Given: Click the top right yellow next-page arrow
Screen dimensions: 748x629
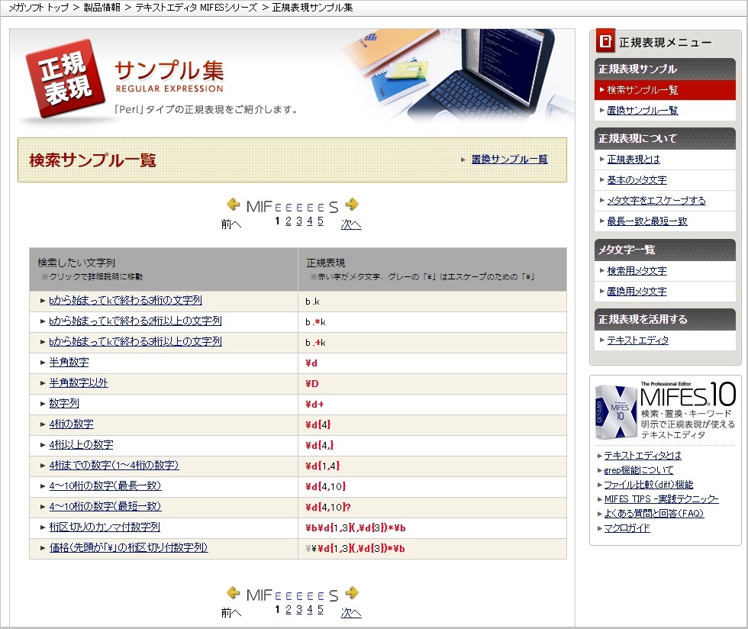Looking at the screenshot, I should click(x=352, y=205).
